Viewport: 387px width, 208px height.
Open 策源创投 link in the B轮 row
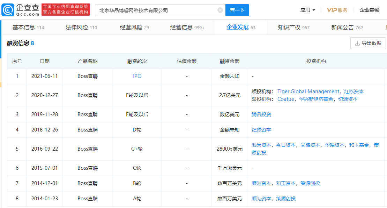tap(310, 183)
